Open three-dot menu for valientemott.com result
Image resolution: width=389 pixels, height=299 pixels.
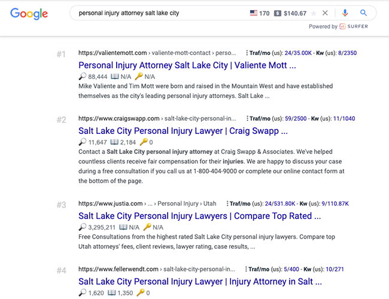247,53
